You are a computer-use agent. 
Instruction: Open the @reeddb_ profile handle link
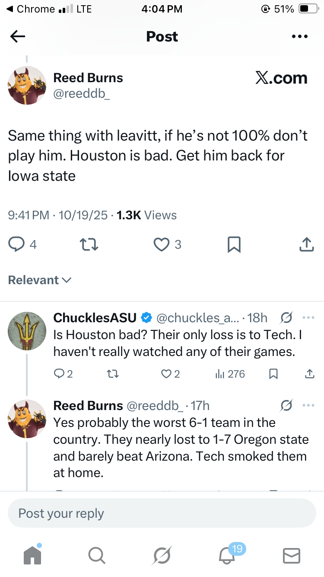point(81,93)
